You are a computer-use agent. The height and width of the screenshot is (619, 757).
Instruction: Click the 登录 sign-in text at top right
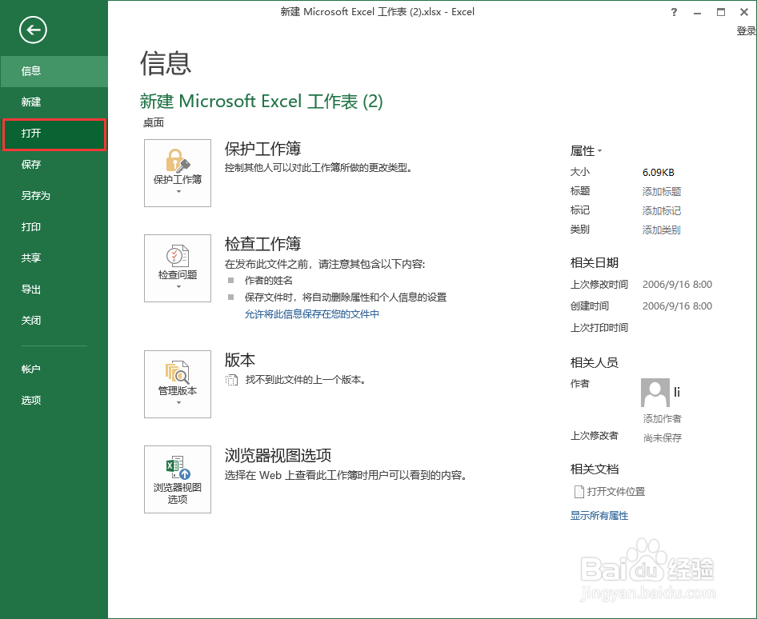747,30
